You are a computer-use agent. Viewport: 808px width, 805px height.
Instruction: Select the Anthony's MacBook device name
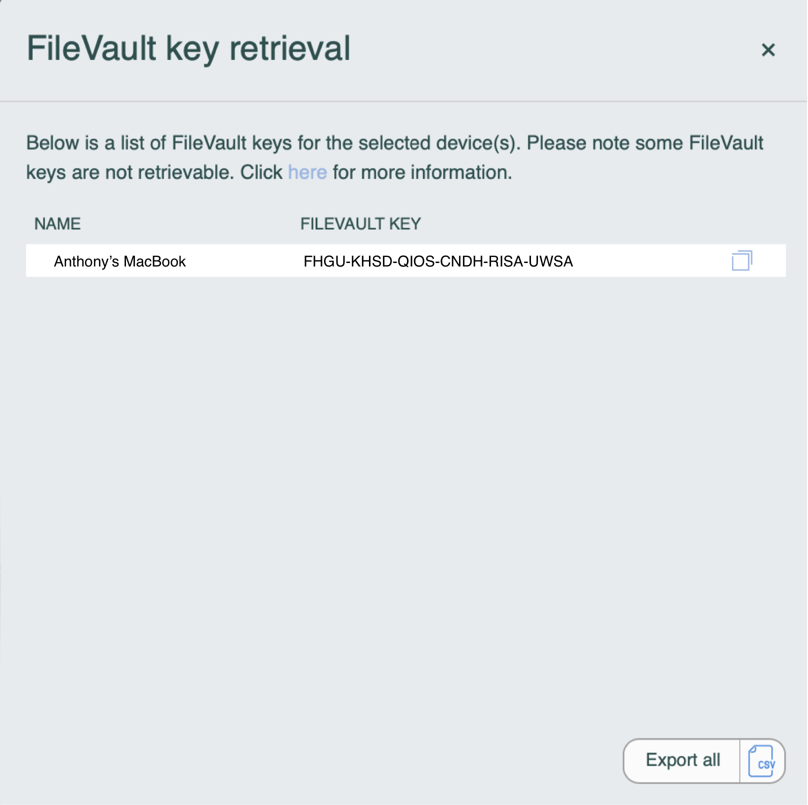pyautogui.click(x=119, y=261)
